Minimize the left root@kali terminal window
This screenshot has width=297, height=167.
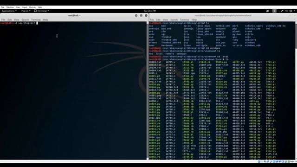click(136, 15)
